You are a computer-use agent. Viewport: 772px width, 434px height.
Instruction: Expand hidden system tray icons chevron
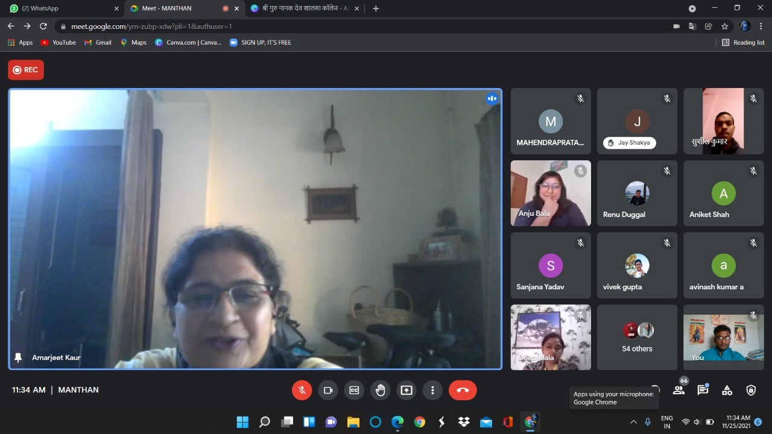click(x=633, y=422)
